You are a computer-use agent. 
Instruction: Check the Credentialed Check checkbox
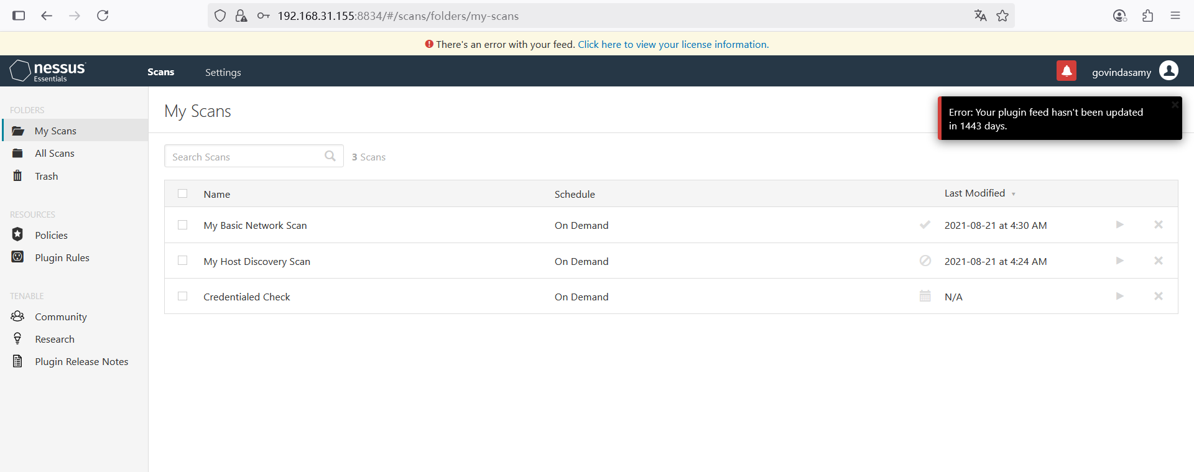click(182, 296)
